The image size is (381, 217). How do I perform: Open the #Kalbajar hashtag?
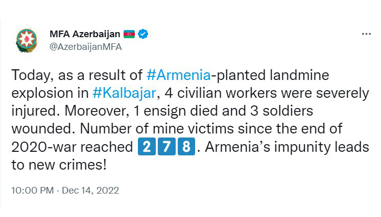124,93
